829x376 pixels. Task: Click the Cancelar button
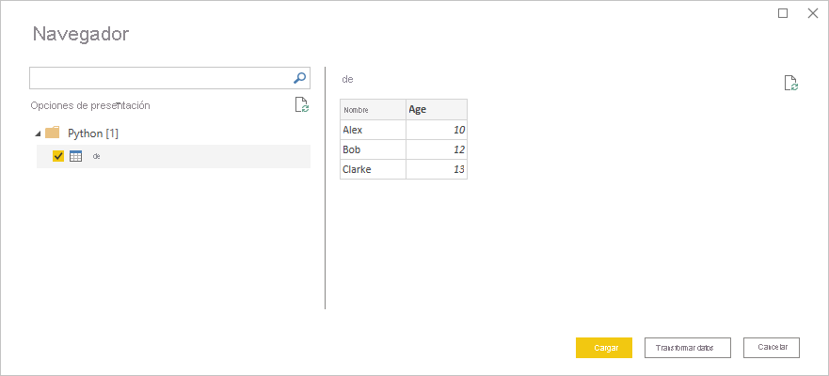pyautogui.click(x=771, y=348)
